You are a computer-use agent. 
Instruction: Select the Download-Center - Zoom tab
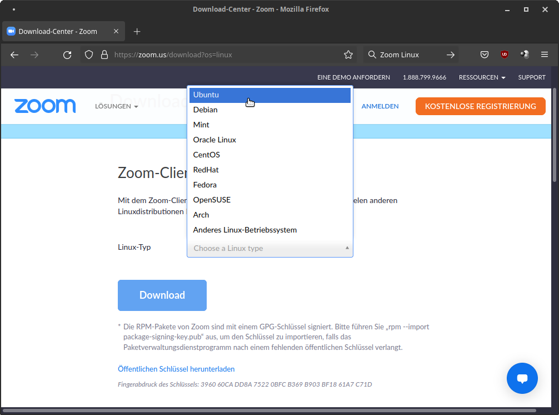tap(63, 31)
